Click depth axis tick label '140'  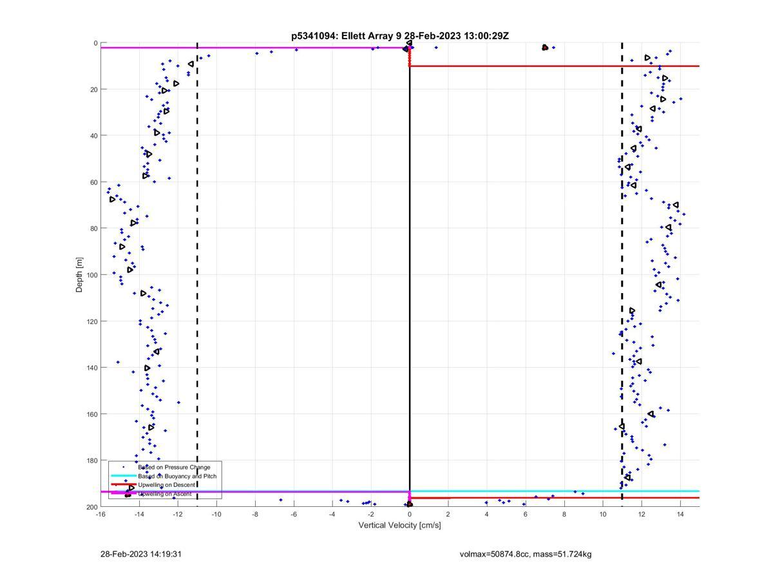click(91, 368)
